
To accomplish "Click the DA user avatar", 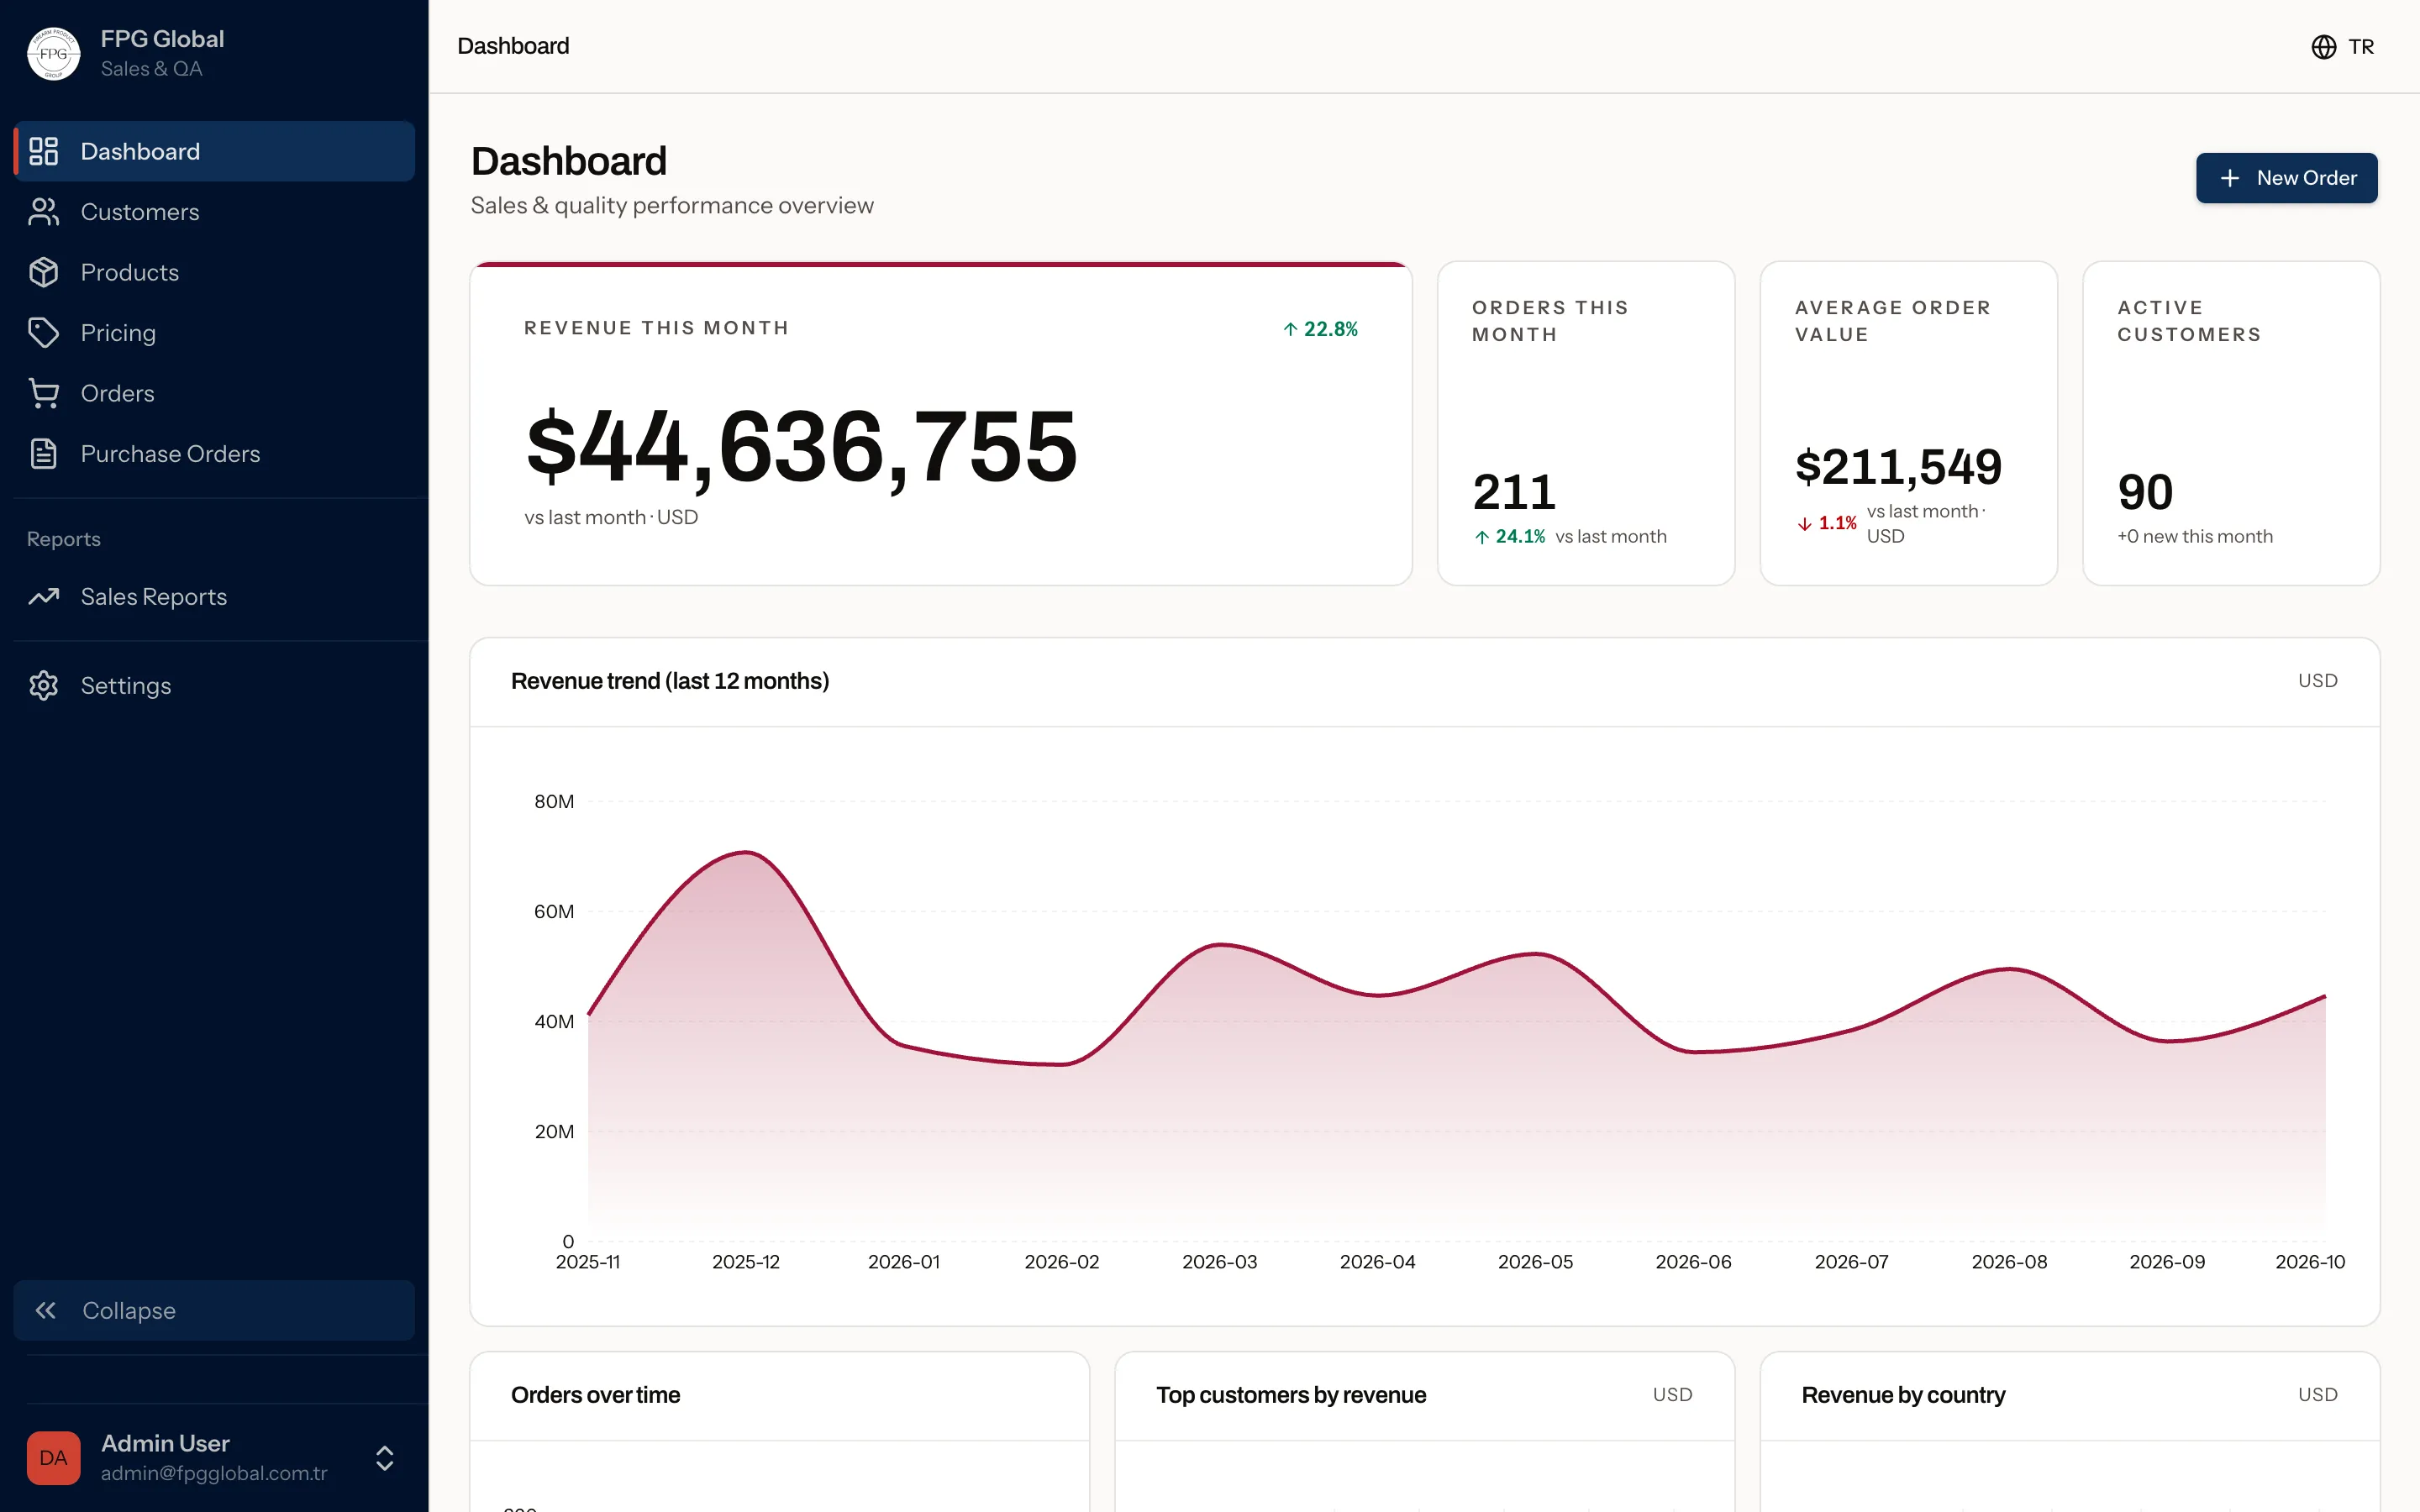I will click(x=53, y=1458).
